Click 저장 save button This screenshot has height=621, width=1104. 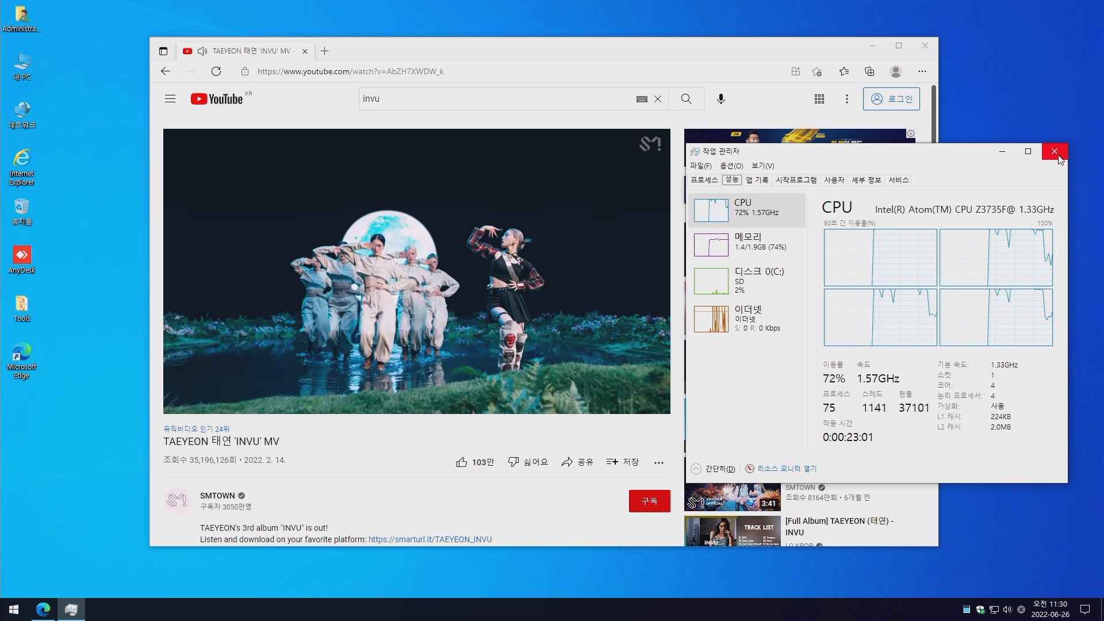pos(623,462)
